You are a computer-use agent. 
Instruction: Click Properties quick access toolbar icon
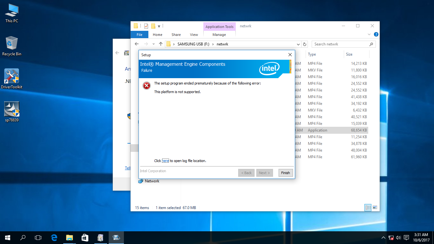point(146,26)
